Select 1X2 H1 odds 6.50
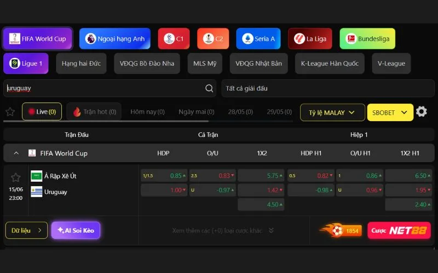The height and width of the screenshot is (273, 438). tap(408, 176)
